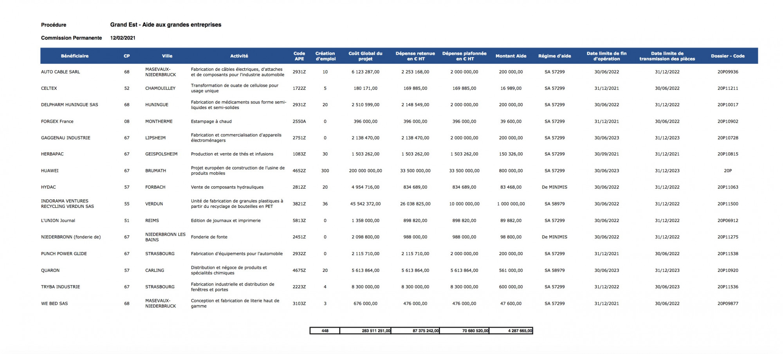Click HUAWEI aid amount 800 000,00

(x=511, y=171)
